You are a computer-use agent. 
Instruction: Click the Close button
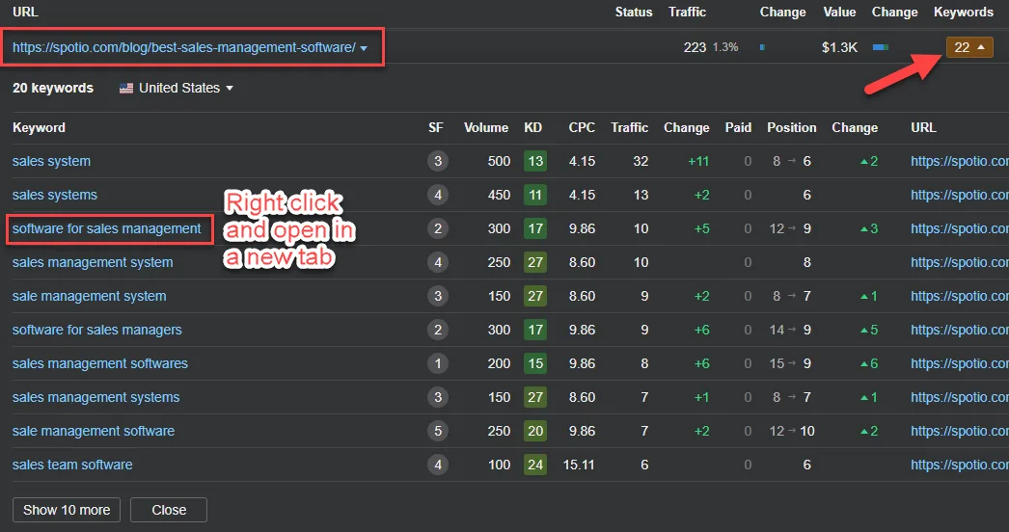(169, 510)
